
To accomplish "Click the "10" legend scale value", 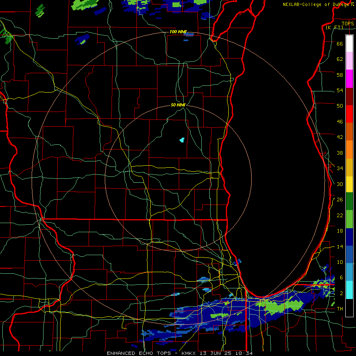I will click(x=340, y=262).
